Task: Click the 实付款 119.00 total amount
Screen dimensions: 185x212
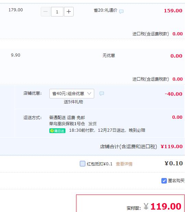Action: click(166, 207)
